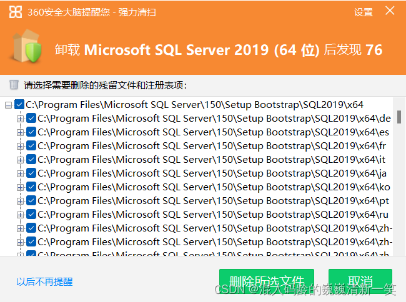
Task: Uncheck the x64\es folder checkbox
Action: 31,132
